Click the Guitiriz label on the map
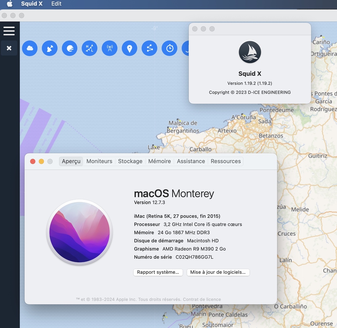Screen dimensions: 337x328 [318, 156]
